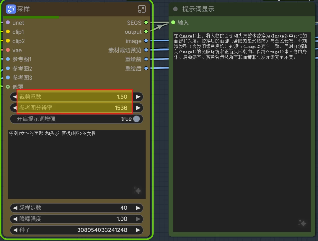Click the 素材裁切预览 output label

[125, 50]
